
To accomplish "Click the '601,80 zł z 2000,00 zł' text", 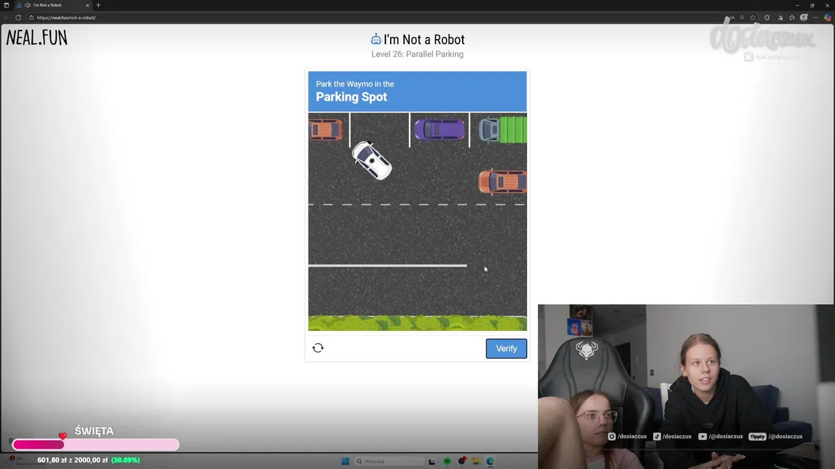I will click(x=72, y=460).
